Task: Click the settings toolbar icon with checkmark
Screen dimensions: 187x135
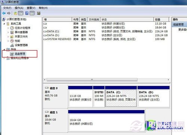Action: pyautogui.click(x=39, y=13)
